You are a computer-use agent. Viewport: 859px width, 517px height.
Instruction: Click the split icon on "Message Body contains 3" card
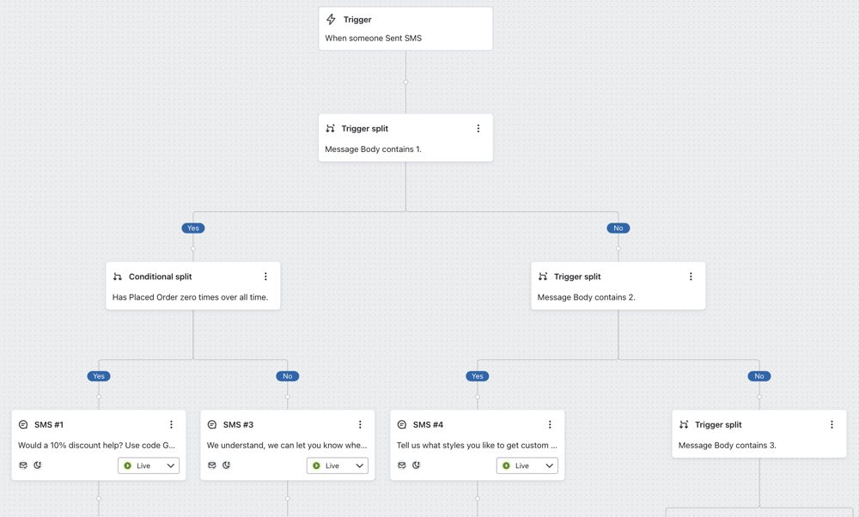click(x=684, y=424)
